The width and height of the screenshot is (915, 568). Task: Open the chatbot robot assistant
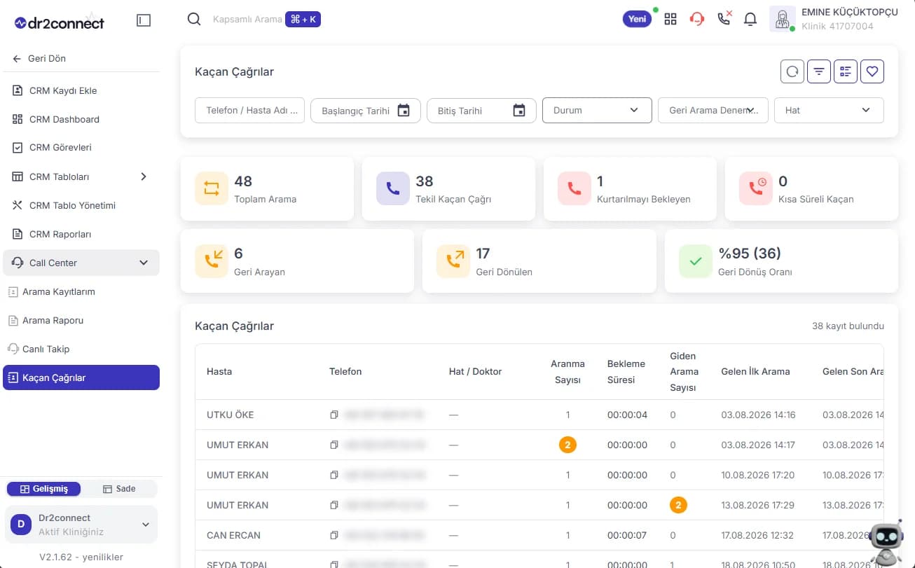pos(886,543)
